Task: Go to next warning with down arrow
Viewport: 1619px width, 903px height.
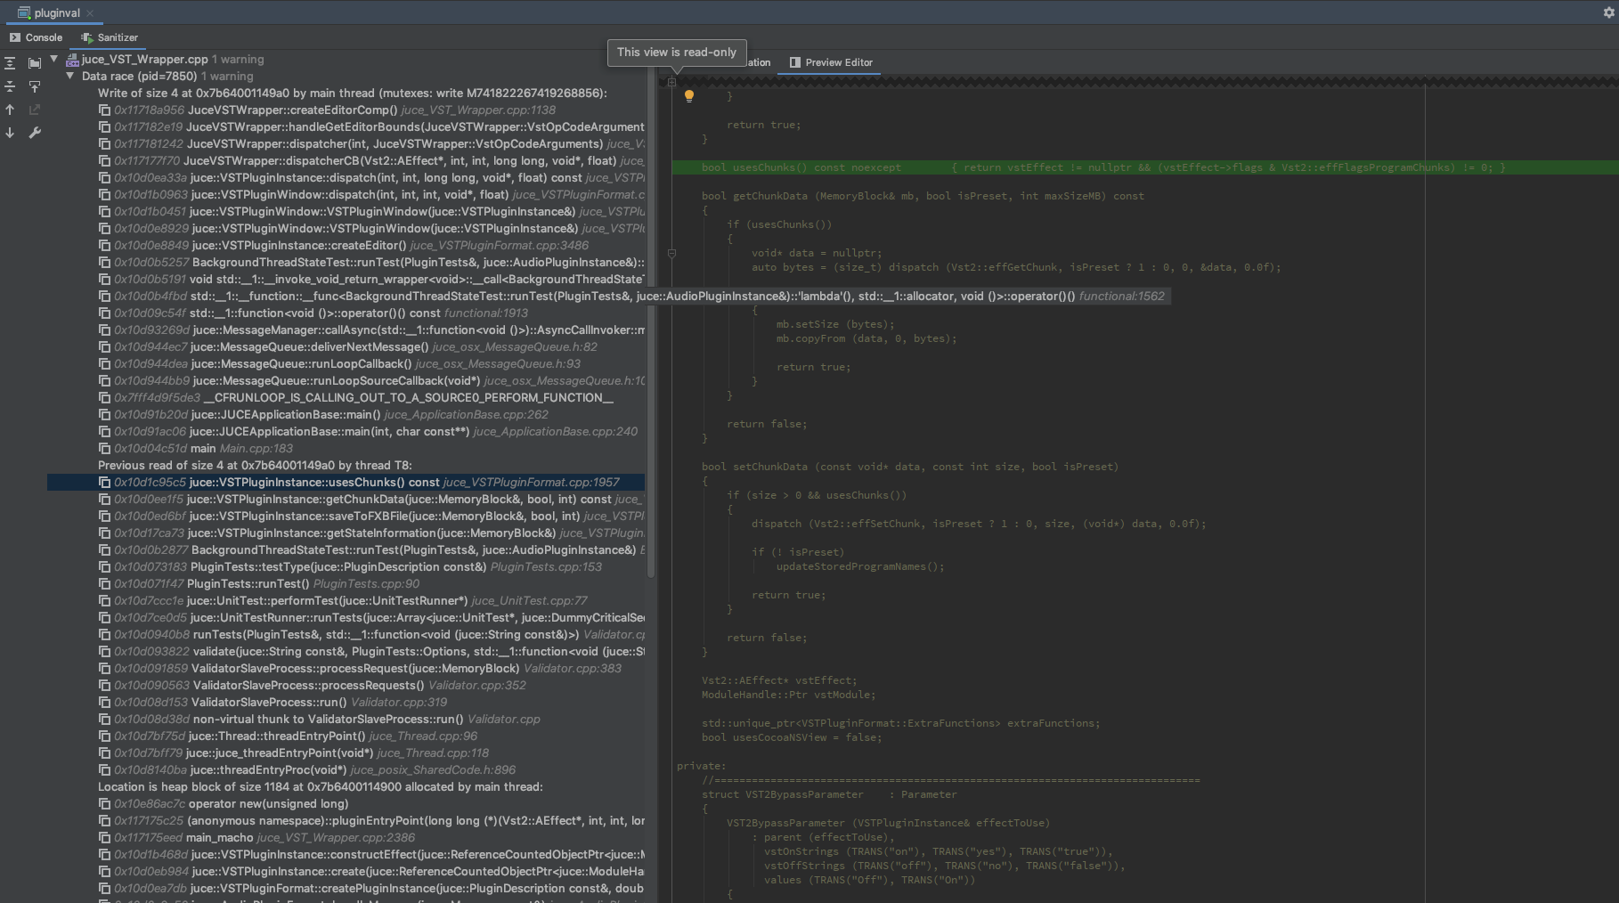Action: tap(10, 133)
